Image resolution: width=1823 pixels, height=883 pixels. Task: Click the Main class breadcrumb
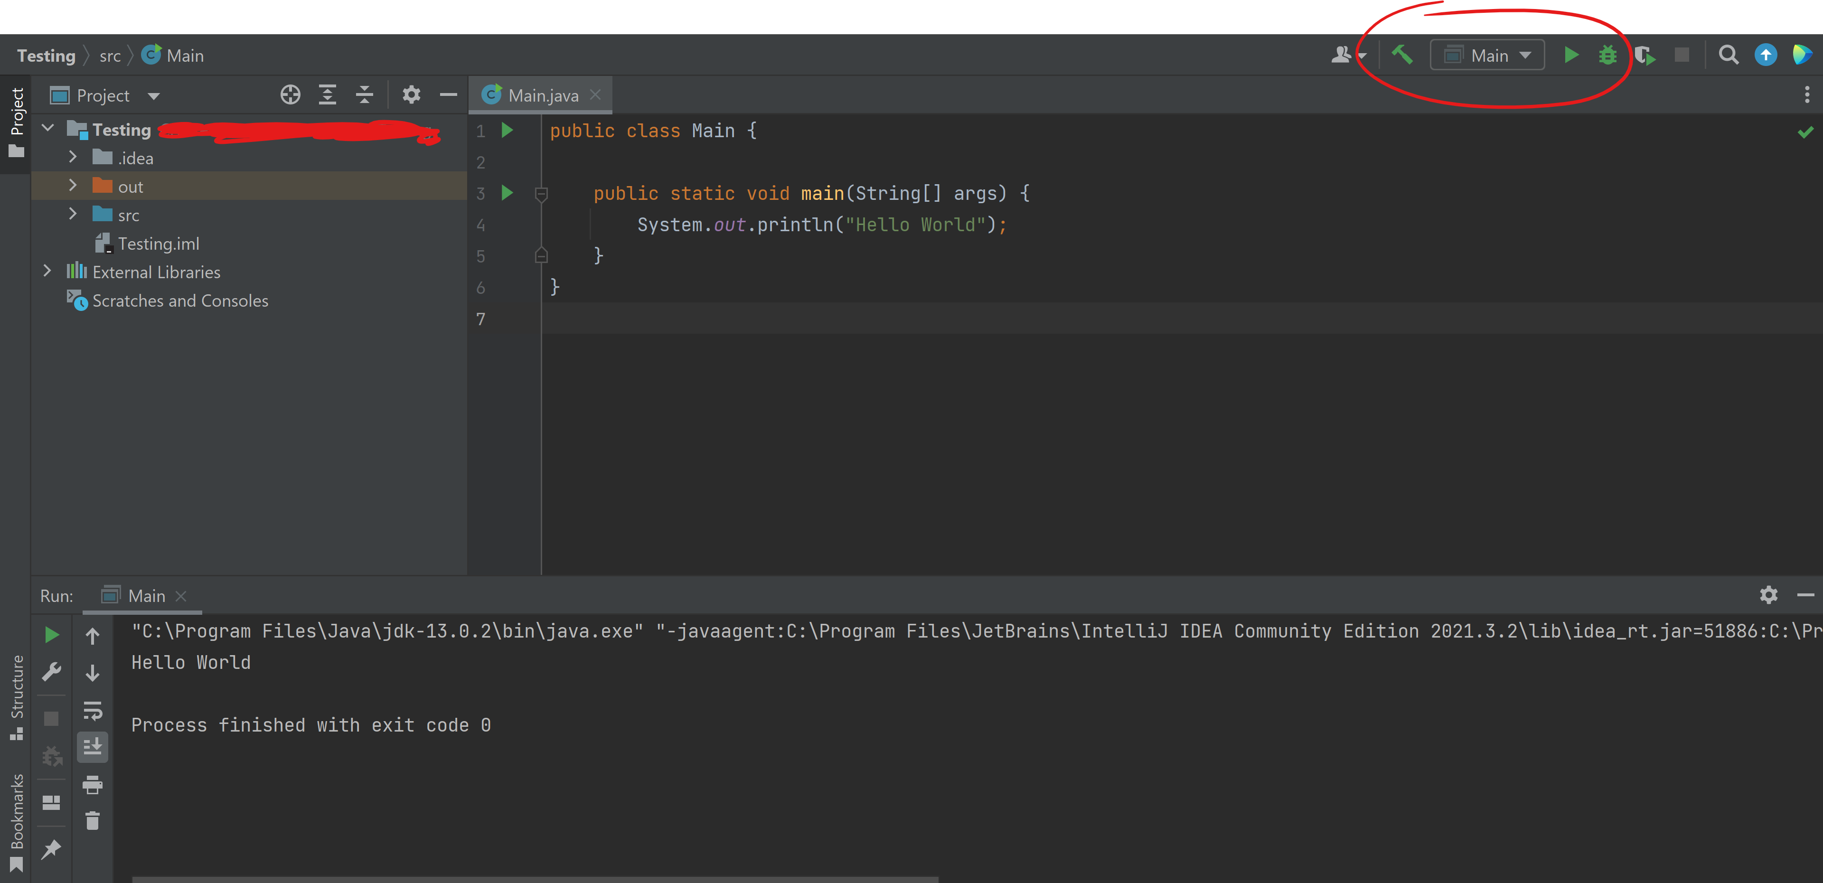point(173,55)
